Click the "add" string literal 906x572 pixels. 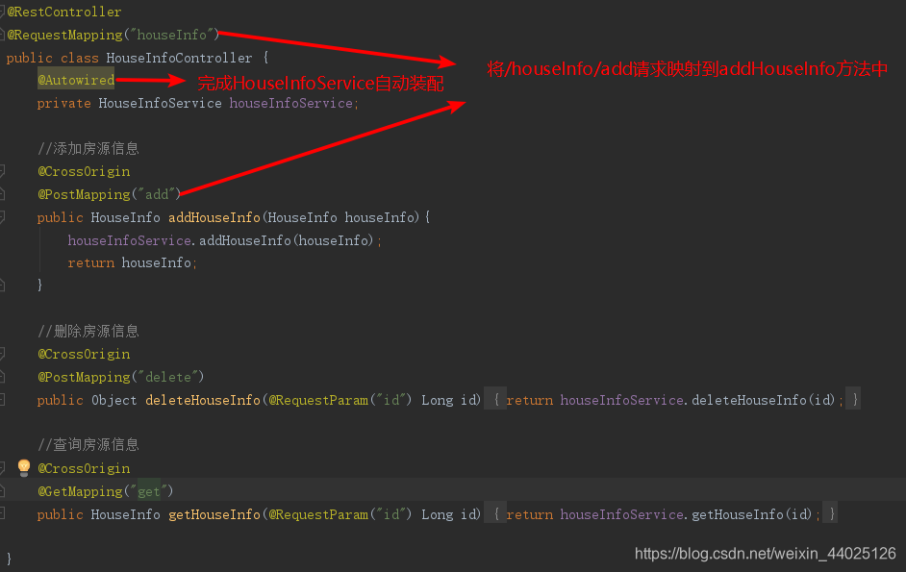click(157, 195)
